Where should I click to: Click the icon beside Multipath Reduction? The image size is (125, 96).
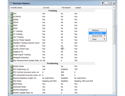[12, 58]
